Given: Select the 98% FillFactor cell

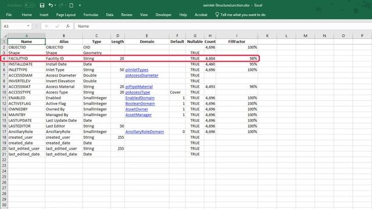Looking at the screenshot, I should pos(237,59).
